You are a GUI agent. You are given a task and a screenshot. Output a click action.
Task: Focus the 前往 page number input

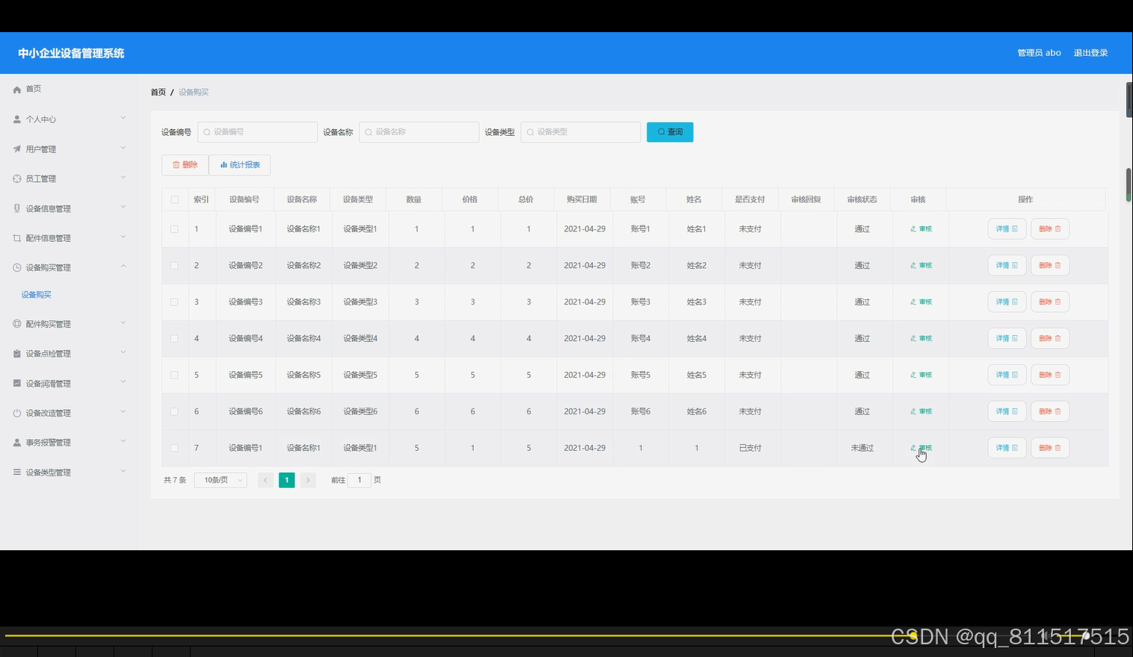(359, 480)
